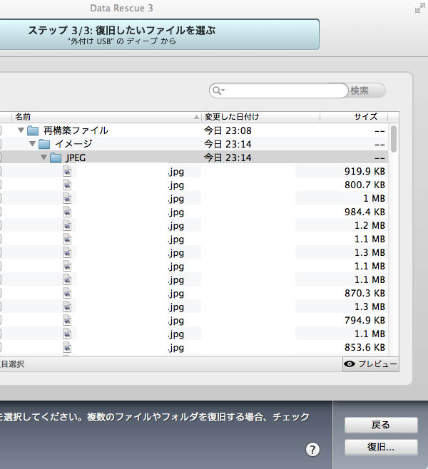Collapse the JPEG folder disclosure triangle
428x469 pixels.
tap(44, 158)
